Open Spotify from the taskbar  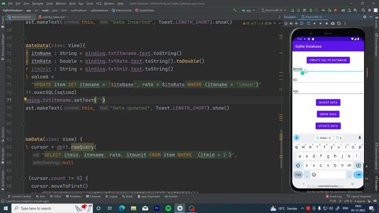[168, 208]
